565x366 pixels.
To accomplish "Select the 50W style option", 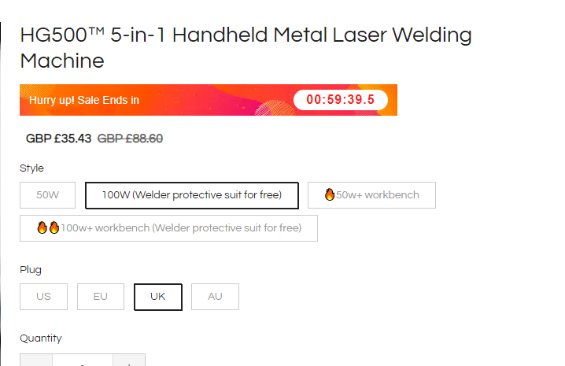I will [47, 195].
